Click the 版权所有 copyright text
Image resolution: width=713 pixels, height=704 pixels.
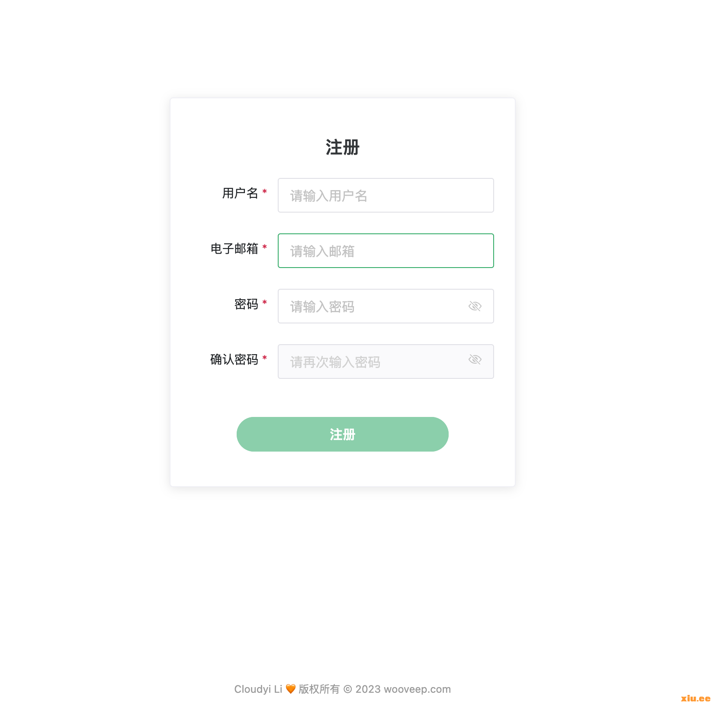[x=319, y=689]
